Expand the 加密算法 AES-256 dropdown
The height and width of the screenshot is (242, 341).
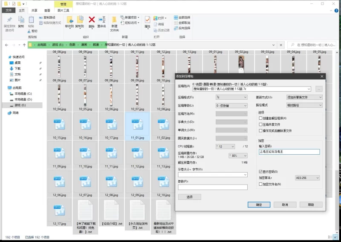point(309,178)
